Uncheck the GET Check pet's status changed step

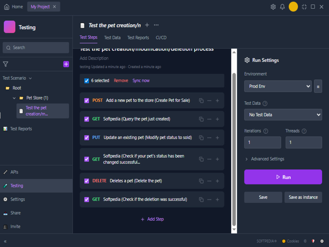[87, 159]
